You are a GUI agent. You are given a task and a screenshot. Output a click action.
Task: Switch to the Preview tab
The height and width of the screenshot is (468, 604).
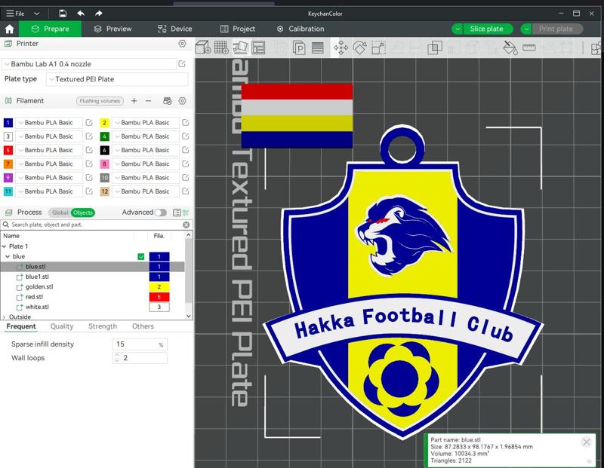coord(112,29)
